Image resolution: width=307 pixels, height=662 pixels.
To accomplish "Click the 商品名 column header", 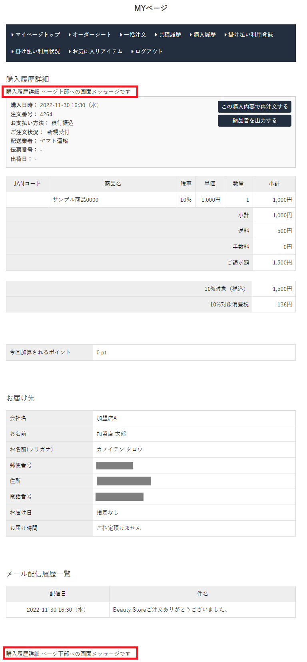I will coord(113,184).
